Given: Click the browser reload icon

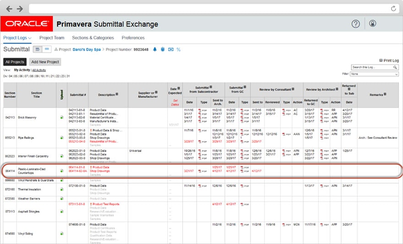Looking at the screenshot, I should tap(393, 8).
